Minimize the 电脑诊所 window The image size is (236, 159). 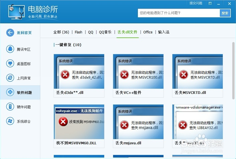(218, 4)
